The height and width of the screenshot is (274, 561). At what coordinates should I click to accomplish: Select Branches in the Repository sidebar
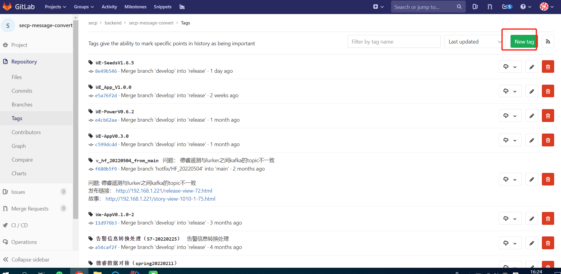[22, 105]
